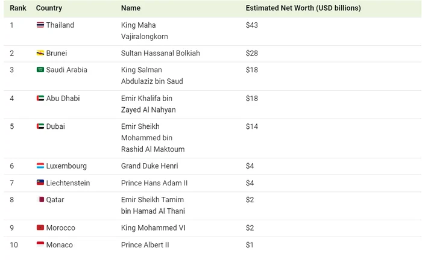
Task: Click the Thailand flag icon
Action: (40, 25)
